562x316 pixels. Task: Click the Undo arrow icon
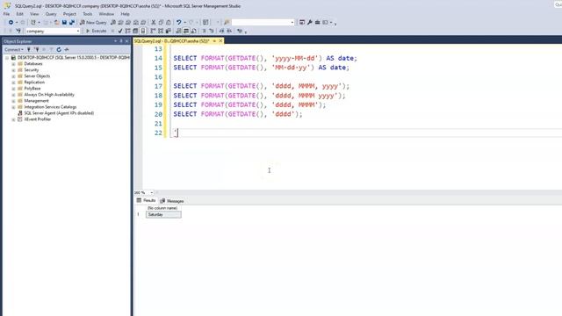click(x=178, y=22)
